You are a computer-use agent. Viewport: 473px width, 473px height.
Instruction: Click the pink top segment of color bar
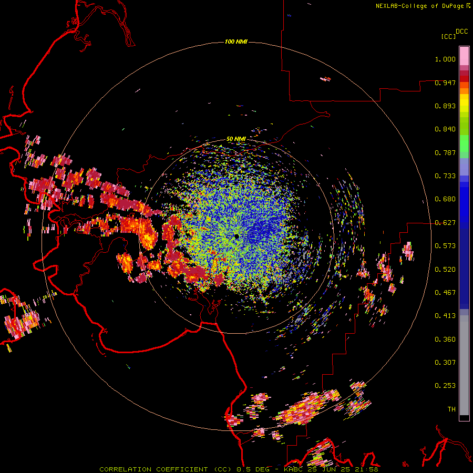point(464,56)
